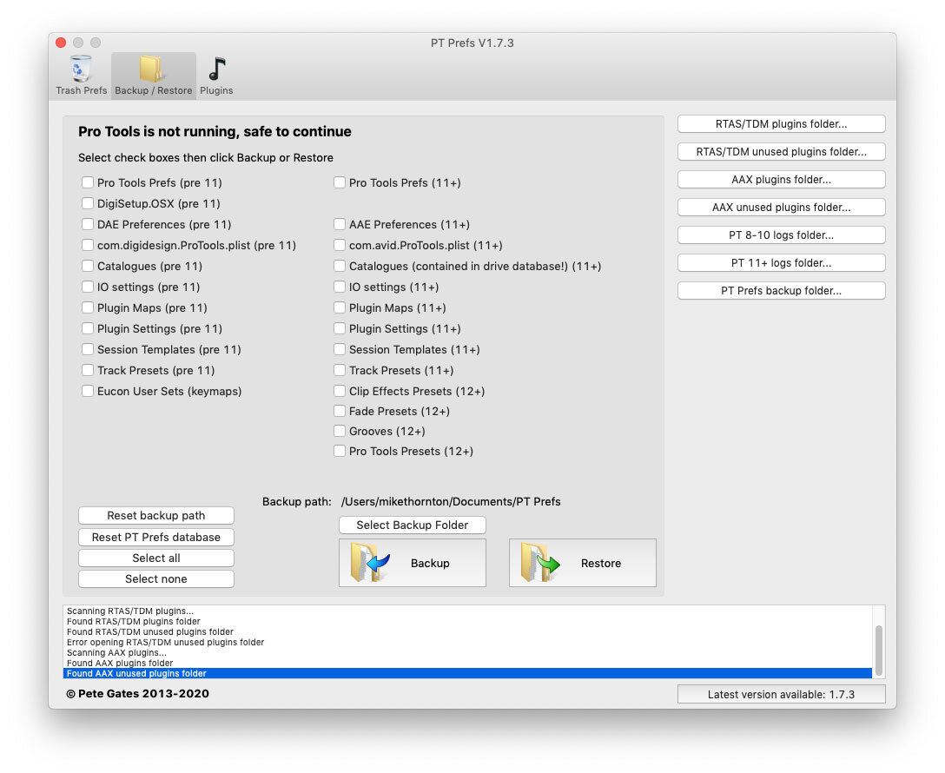The height and width of the screenshot is (773, 945).
Task: Check Fade Presets (12+)
Action: tap(340, 411)
